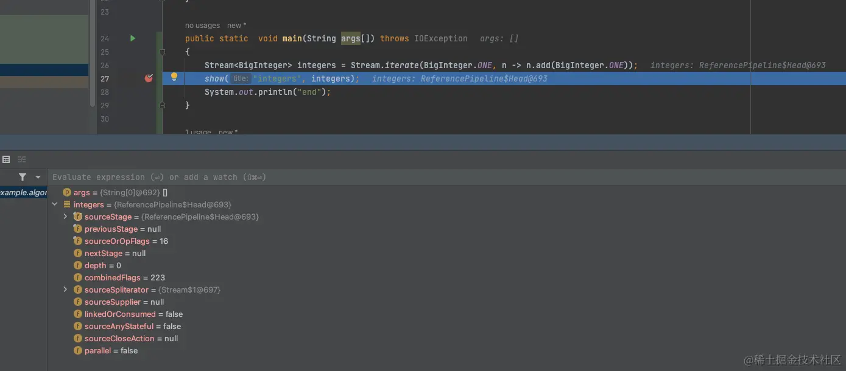Viewport: 846px width, 371px height.
Task: Click the main method name
Action: coord(292,38)
